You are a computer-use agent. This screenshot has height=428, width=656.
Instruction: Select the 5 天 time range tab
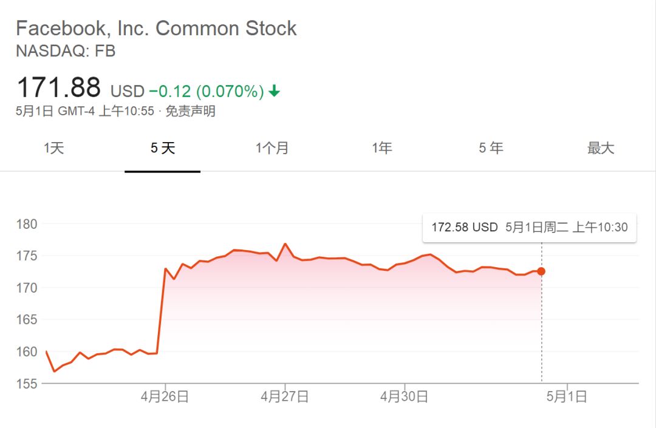[163, 148]
